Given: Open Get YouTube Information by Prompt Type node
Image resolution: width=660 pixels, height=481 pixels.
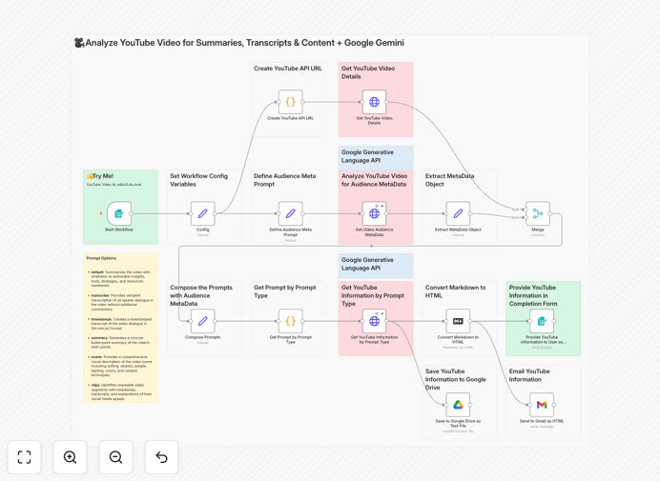Looking at the screenshot, I should pyautogui.click(x=374, y=321).
